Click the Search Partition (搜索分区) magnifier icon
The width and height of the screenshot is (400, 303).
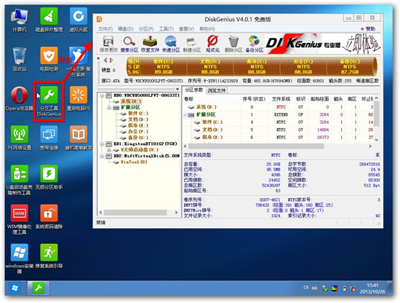129,44
